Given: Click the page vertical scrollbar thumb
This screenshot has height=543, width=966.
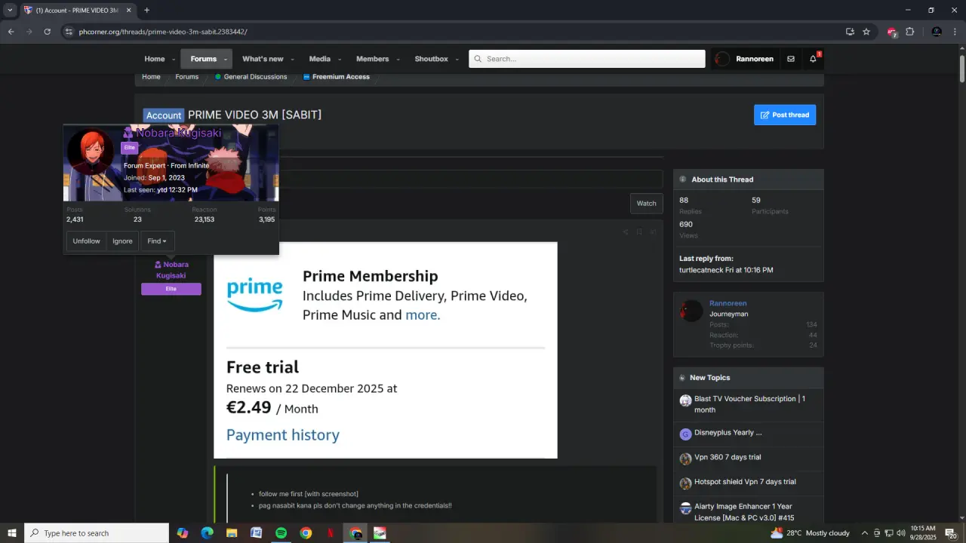Looking at the screenshot, I should click(x=962, y=69).
